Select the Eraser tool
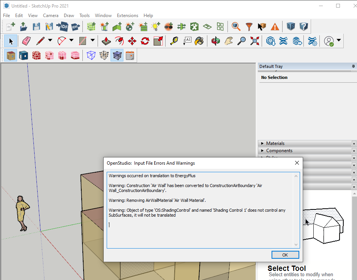Viewport: 357px width, 280px height. [27, 41]
